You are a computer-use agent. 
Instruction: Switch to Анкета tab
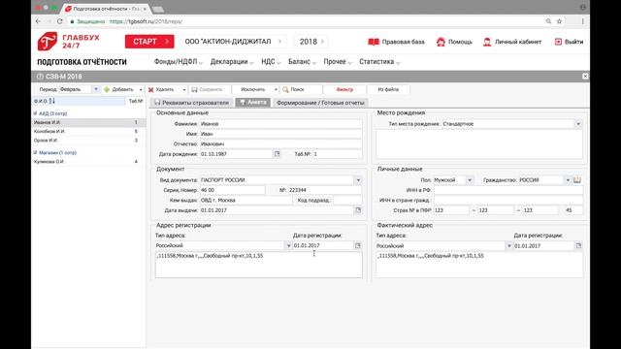click(x=252, y=103)
